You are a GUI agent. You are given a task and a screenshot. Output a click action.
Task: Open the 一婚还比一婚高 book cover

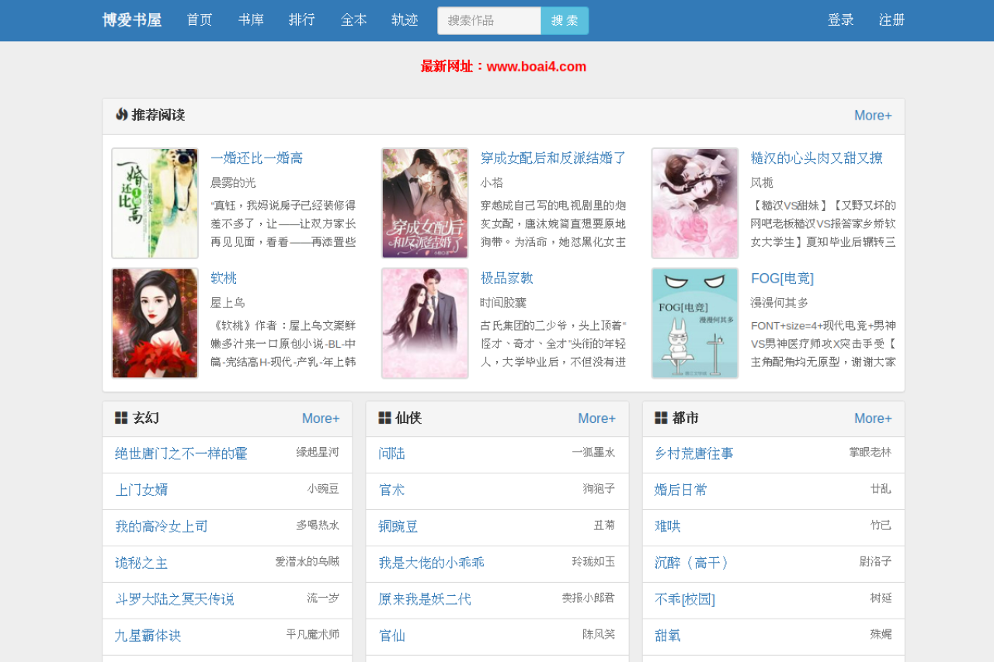155,203
